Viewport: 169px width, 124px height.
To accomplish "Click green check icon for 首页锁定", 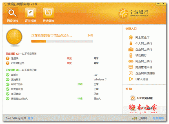I will click(8, 94).
